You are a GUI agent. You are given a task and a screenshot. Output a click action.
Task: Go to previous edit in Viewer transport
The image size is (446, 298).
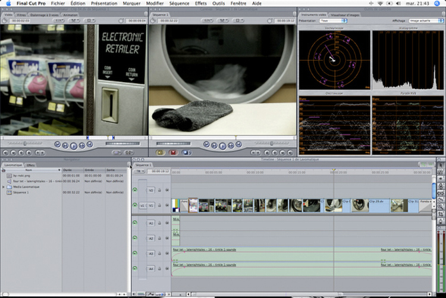pos(58,145)
